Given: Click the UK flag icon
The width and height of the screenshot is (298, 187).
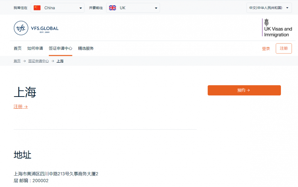Looking at the screenshot, I should 112,8.
